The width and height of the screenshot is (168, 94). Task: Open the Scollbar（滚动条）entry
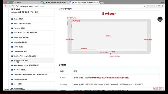pos(20,70)
